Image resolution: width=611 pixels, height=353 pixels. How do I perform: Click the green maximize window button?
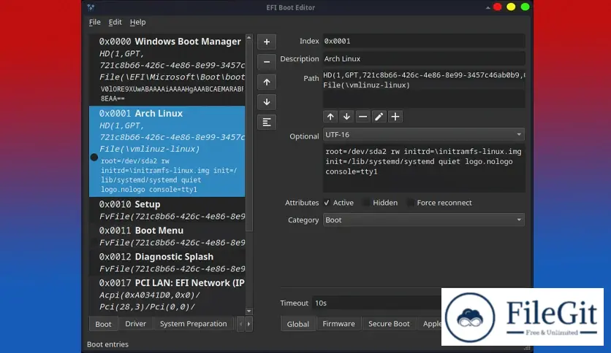coord(525,7)
